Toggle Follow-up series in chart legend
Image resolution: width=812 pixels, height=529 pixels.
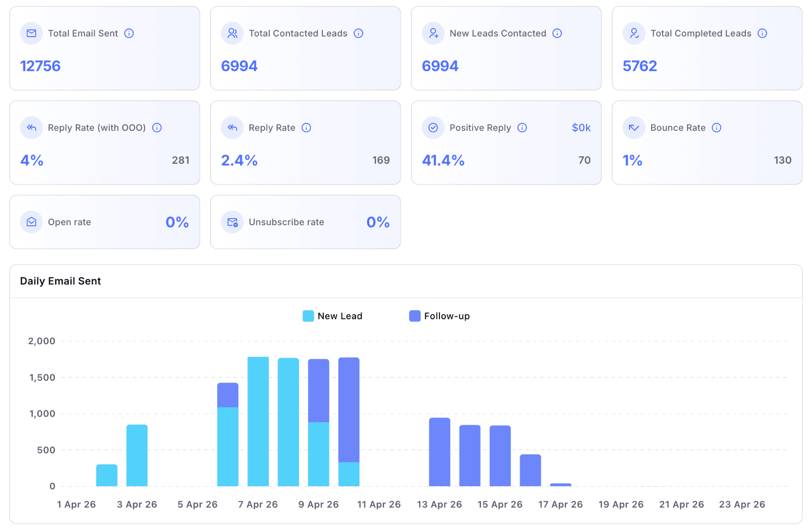click(415, 316)
